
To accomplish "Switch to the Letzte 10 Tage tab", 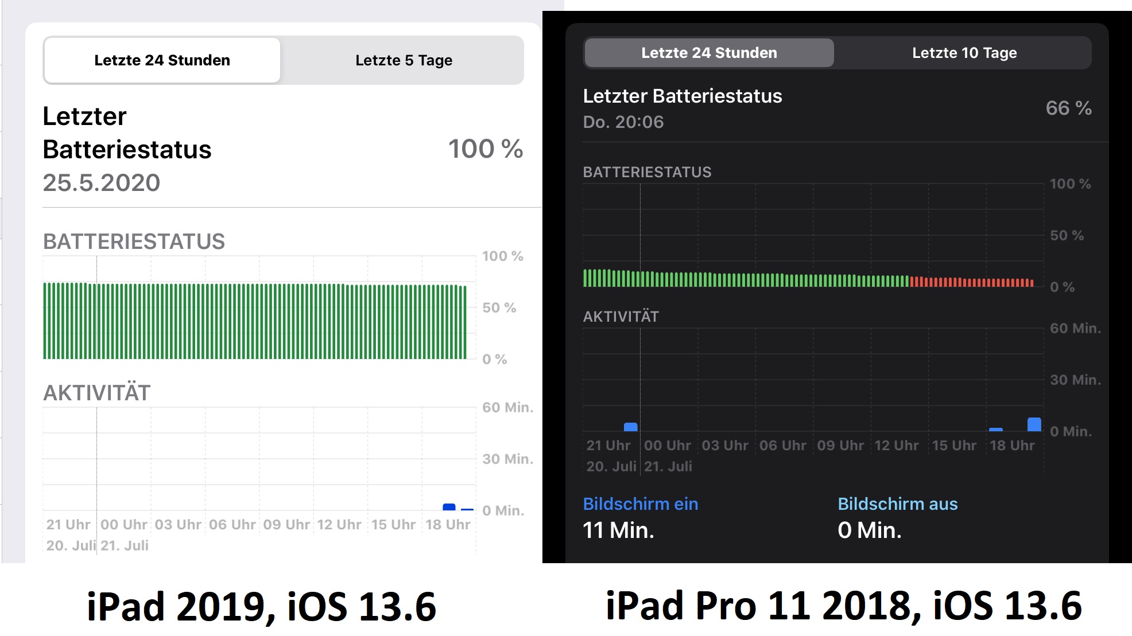I will pyautogui.click(x=964, y=53).
